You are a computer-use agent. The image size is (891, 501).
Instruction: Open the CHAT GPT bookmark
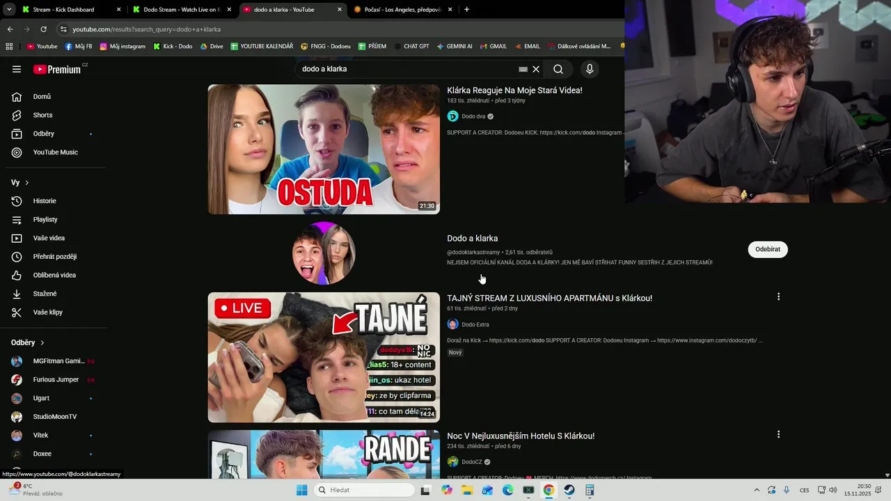[411, 46]
